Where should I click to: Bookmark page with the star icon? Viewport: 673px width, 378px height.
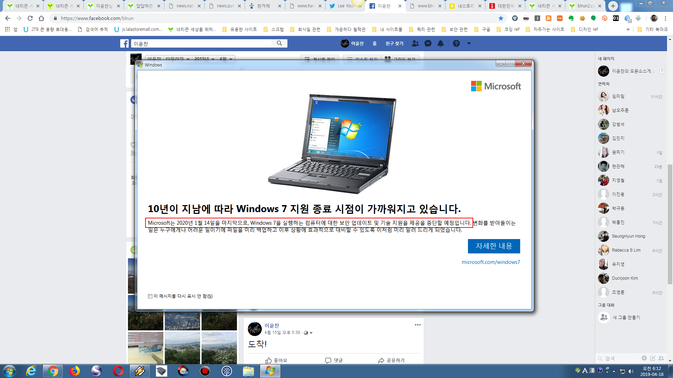click(x=501, y=18)
